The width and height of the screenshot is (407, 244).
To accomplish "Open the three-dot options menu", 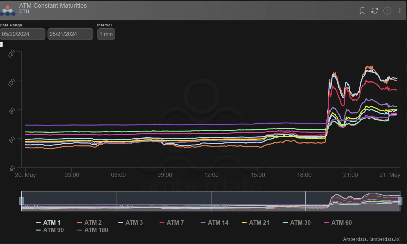I will click(x=400, y=11).
